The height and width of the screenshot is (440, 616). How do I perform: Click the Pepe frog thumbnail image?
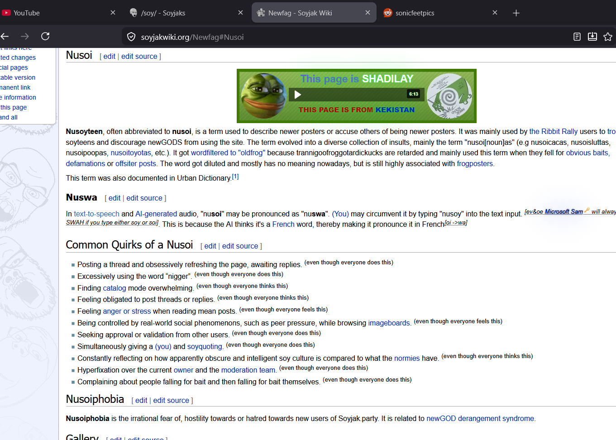pyautogui.click(x=263, y=96)
